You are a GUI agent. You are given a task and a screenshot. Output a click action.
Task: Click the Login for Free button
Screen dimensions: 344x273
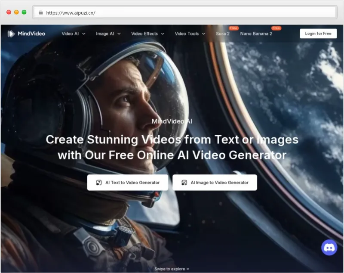[x=318, y=33]
